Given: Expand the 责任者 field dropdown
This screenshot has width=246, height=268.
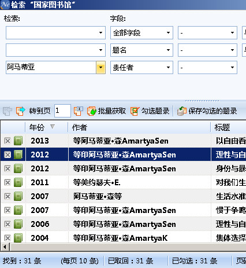Looking at the screenshot, I should coord(168,67).
